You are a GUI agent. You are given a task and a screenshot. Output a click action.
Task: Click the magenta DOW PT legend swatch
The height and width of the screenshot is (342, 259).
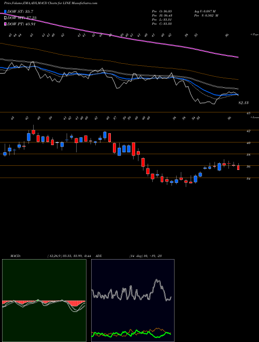(x=5, y=24)
